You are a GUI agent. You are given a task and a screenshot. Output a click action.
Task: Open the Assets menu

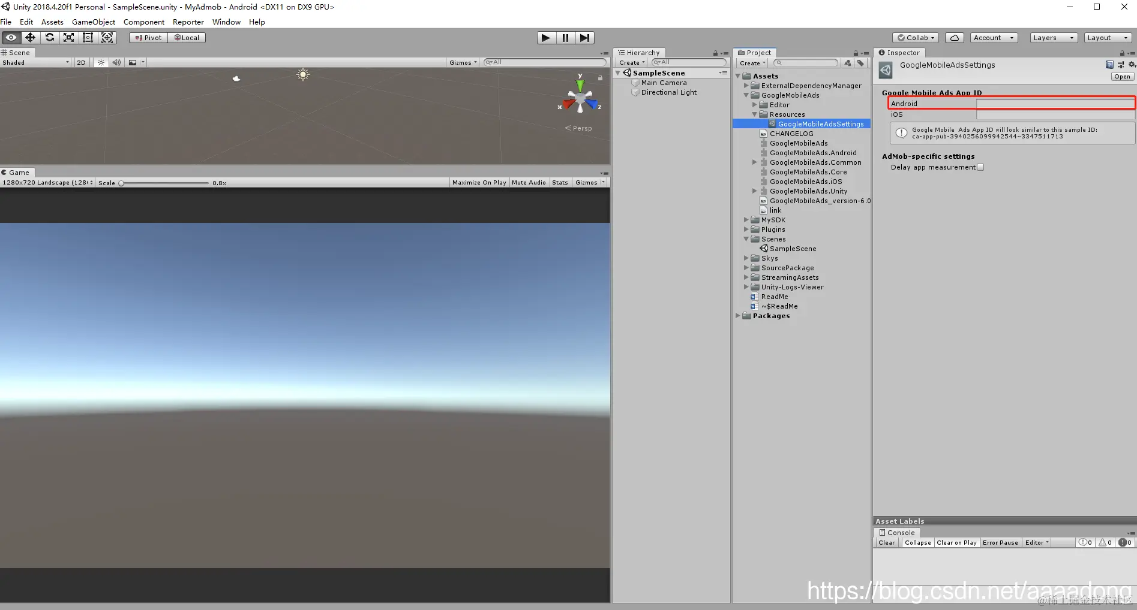(x=52, y=22)
